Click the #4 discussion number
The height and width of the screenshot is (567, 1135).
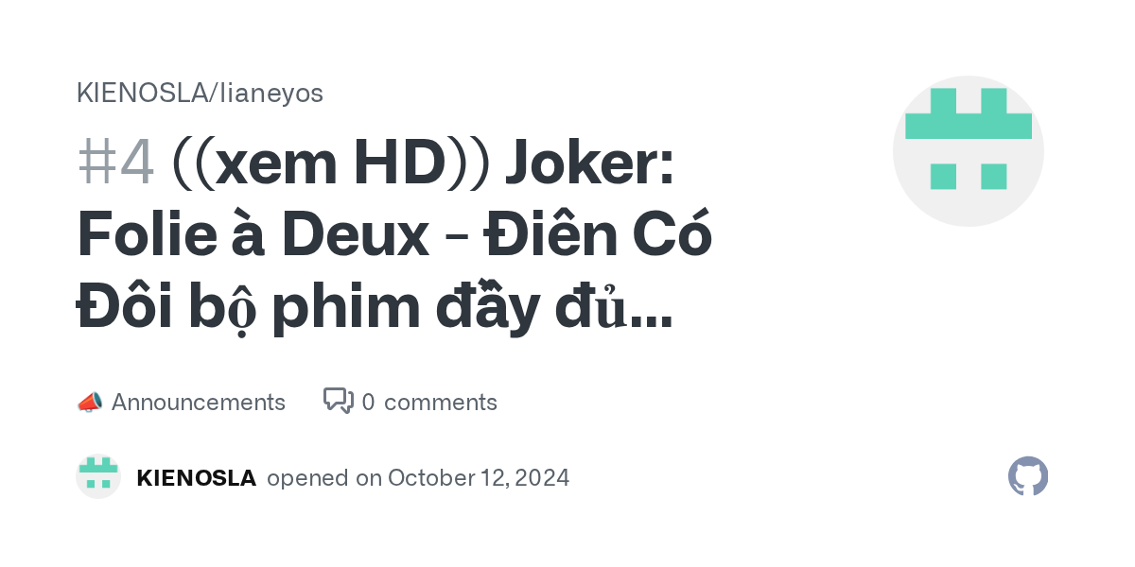pos(115,163)
